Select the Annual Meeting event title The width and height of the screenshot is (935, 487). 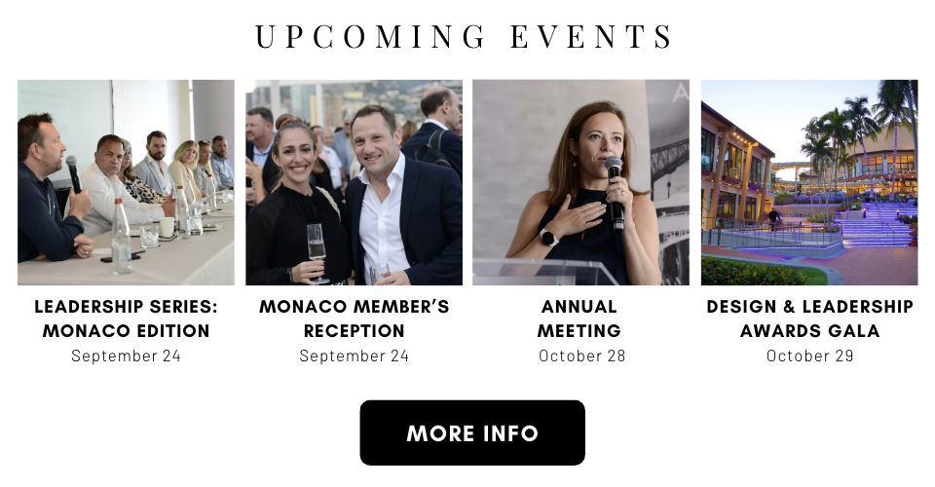point(580,318)
